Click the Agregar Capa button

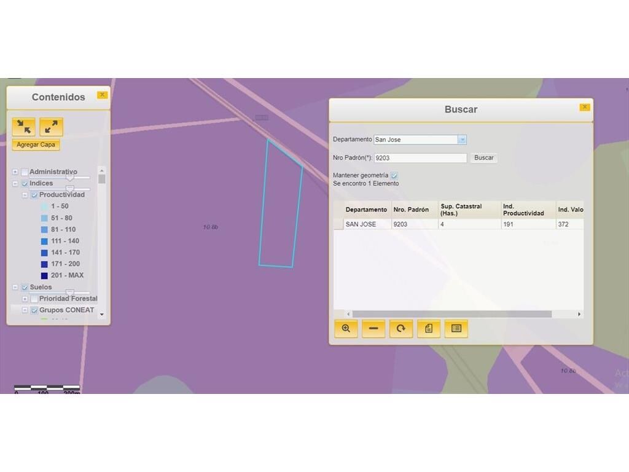[x=36, y=145]
